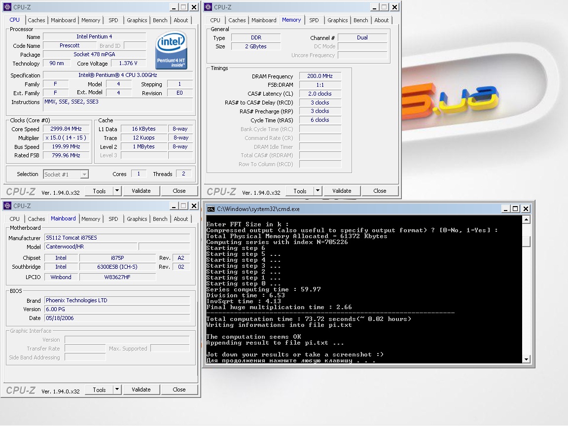Switch to Caches tab in CPU window

[36, 20]
